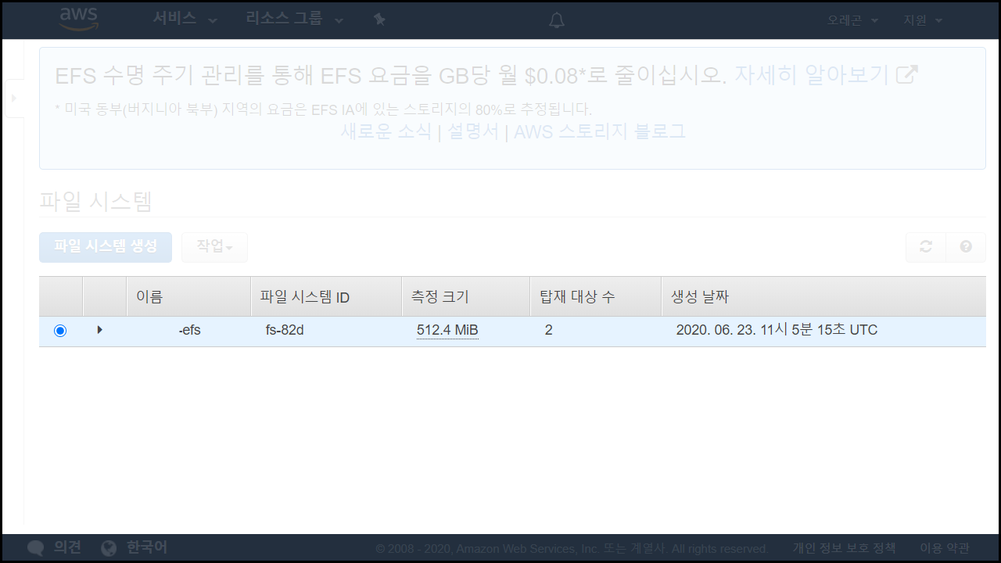Open the 지원 support dropdown
Screen dimensions: 1001x563
(x=923, y=20)
